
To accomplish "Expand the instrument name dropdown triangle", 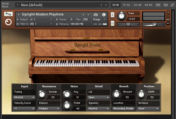I will point(18,14).
